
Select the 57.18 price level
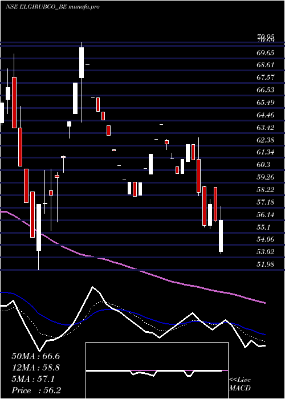266,202
